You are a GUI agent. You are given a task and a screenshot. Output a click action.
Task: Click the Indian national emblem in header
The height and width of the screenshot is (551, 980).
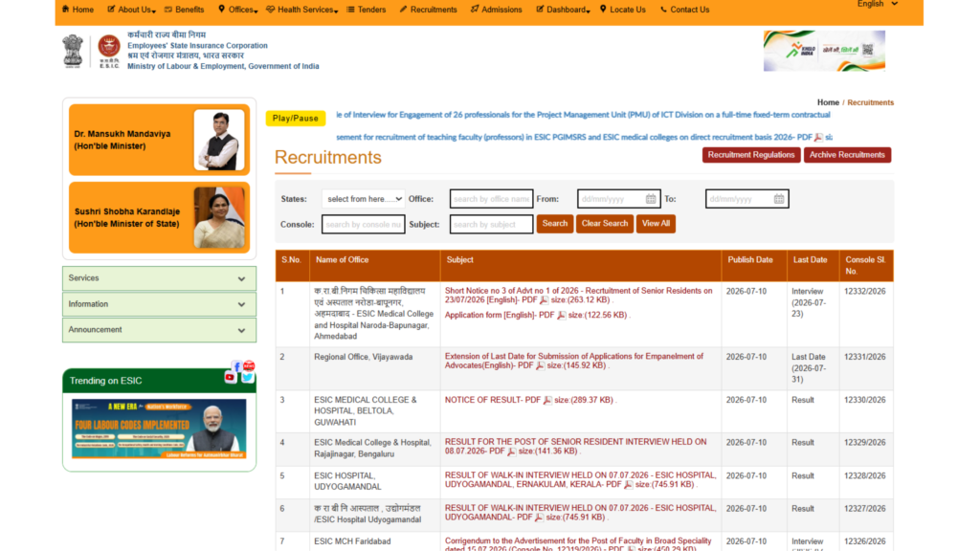pyautogui.click(x=73, y=52)
